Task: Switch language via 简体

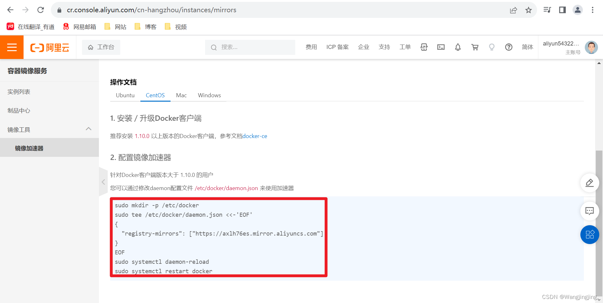Action: pyautogui.click(x=528, y=47)
